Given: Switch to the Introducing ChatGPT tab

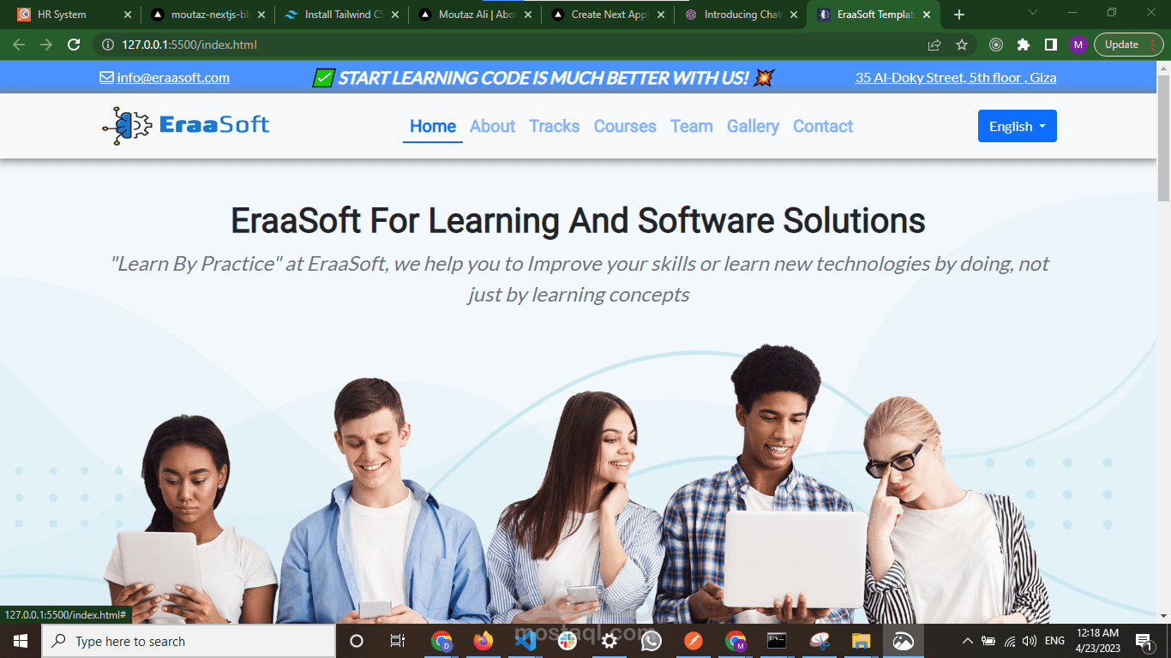Looking at the screenshot, I should pos(742,15).
